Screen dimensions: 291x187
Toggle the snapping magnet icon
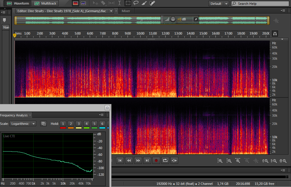(275, 34)
